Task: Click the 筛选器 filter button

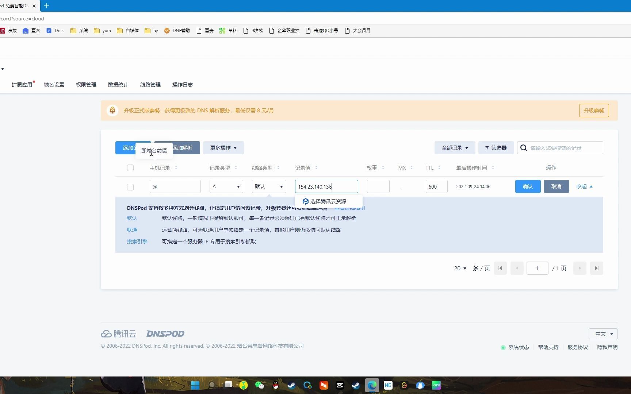Action: pyautogui.click(x=496, y=148)
